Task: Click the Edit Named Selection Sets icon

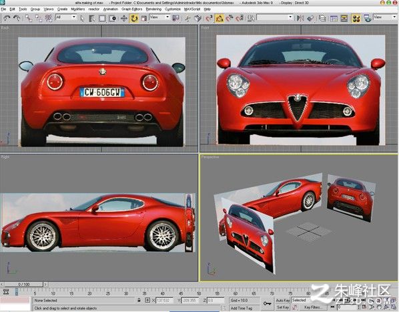Action: point(251,18)
